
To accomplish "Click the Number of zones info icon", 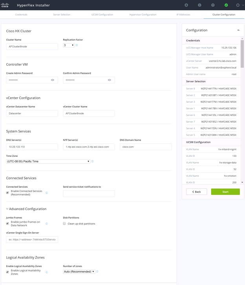I will click(x=97, y=272).
